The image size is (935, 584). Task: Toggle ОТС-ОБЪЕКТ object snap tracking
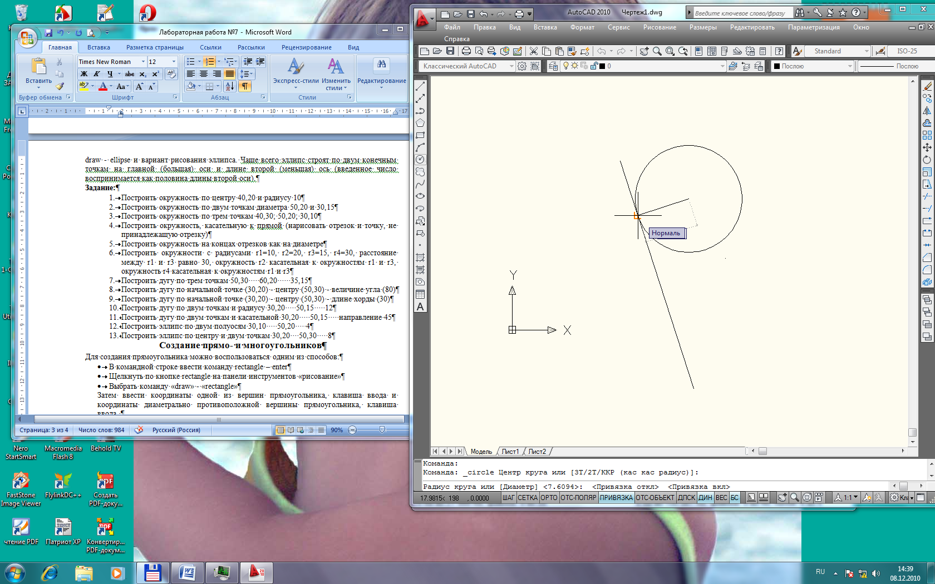655,498
